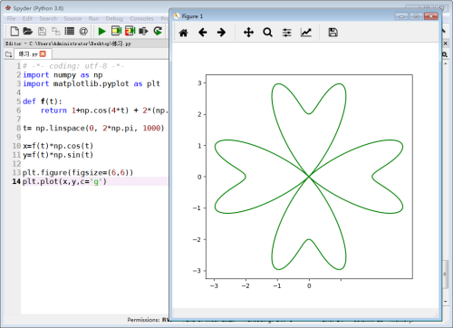Open Edit axis and curve parameters icon
453x328 pixels.
(x=306, y=33)
